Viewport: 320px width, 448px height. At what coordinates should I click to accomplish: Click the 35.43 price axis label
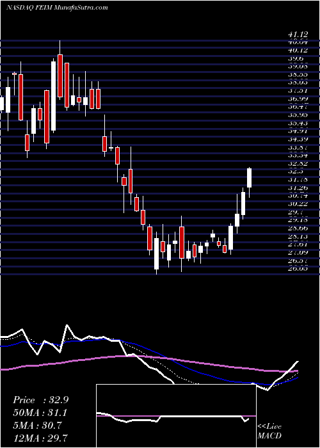click(x=298, y=123)
